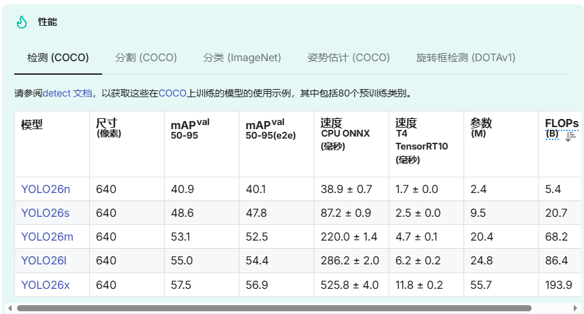Image resolution: width=584 pixels, height=314 pixels.
Task: Click the 尺寸 (像素) column header
Action: pos(127,144)
